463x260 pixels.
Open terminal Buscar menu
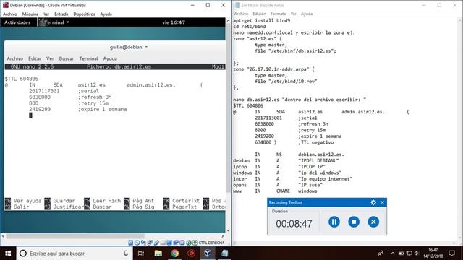point(67,58)
